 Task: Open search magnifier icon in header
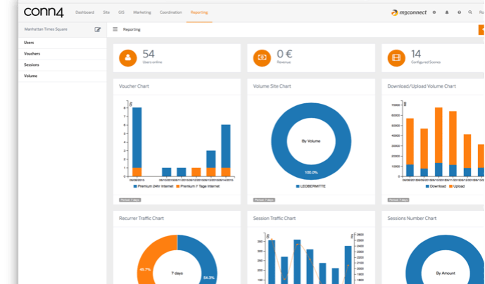coord(470,12)
